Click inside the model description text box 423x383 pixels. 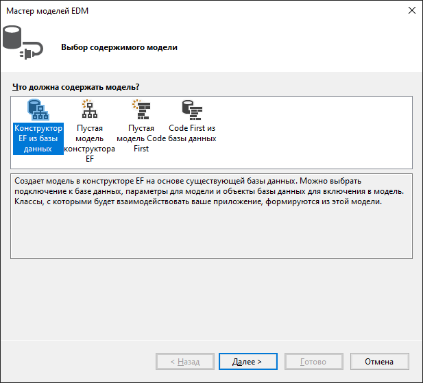211,233
